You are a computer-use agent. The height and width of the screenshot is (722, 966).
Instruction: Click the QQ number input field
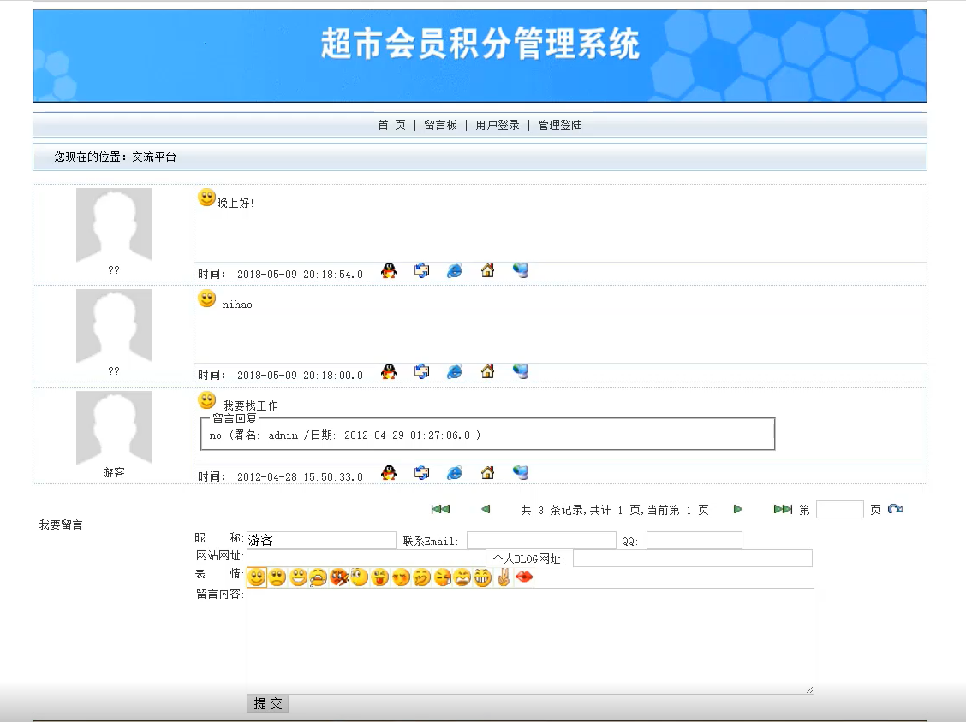695,540
